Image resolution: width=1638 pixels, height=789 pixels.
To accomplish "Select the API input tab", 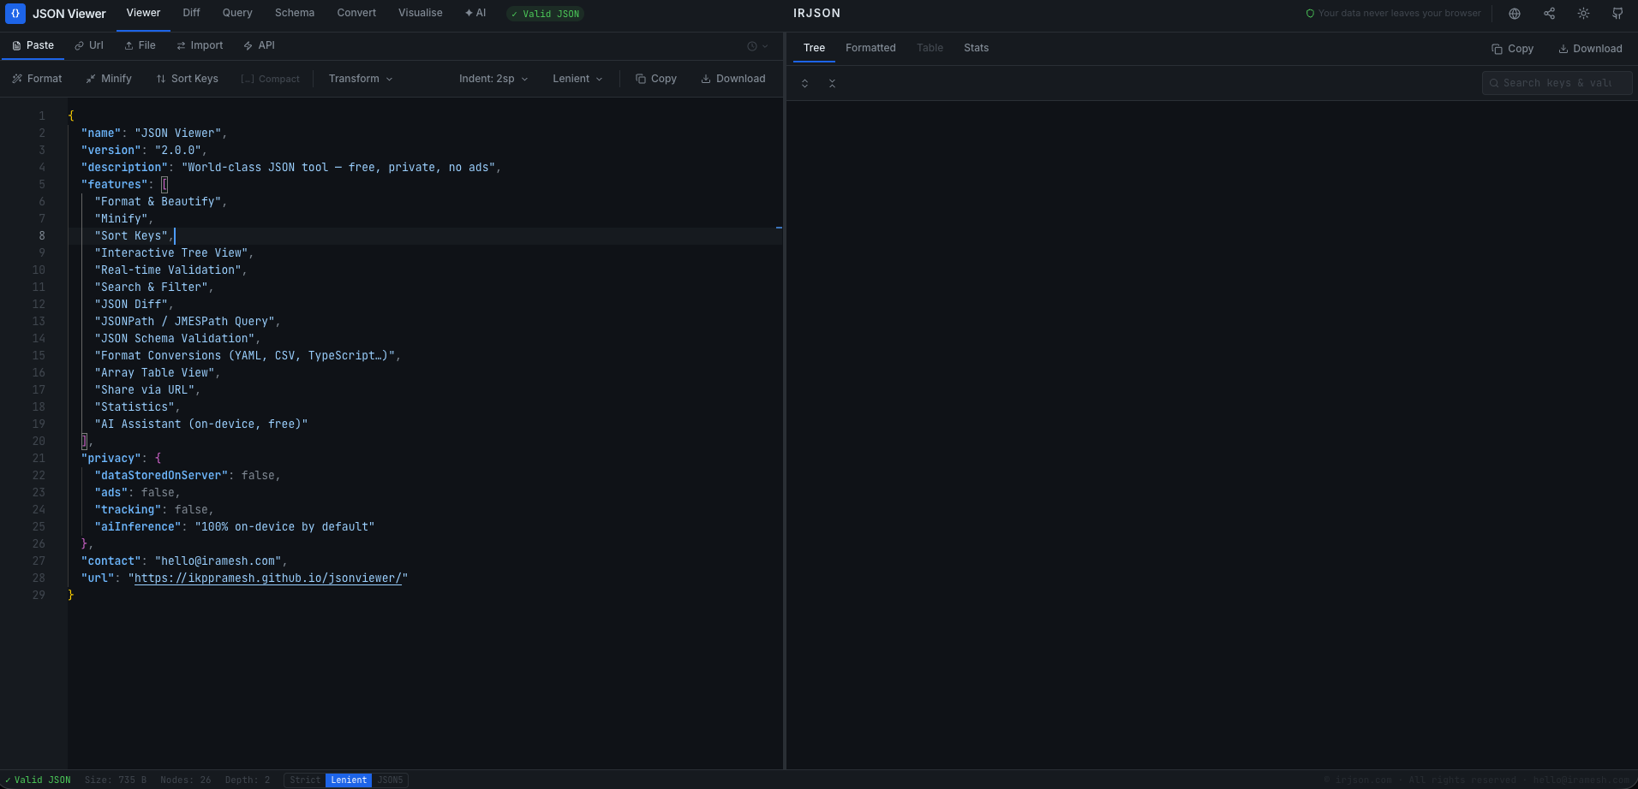I will 259,45.
